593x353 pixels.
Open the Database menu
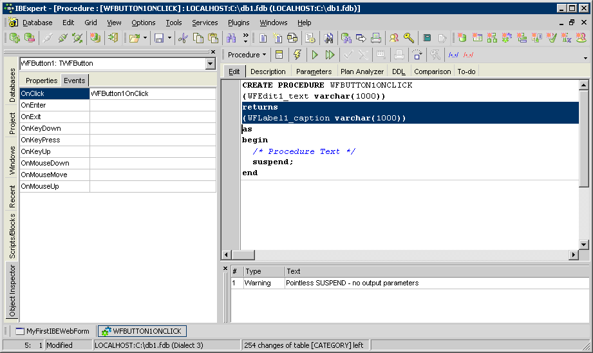point(37,23)
